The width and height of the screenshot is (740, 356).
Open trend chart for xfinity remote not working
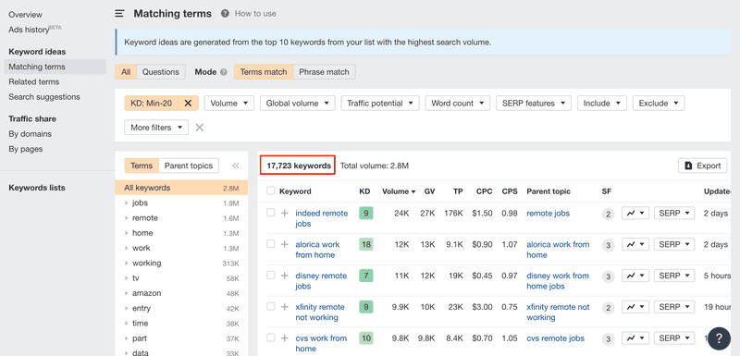coord(635,306)
